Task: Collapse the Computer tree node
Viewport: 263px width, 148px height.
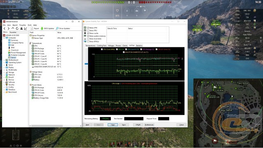Action: tap(4, 38)
